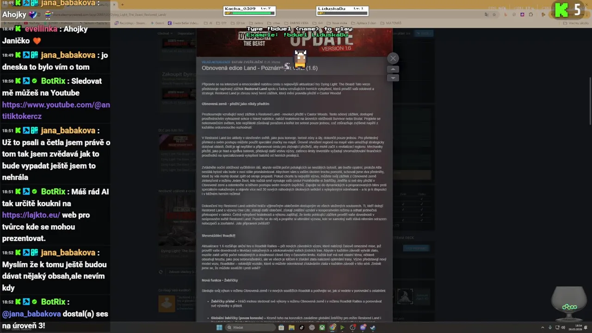Viewport: 592px width, 333px height.
Task: Open Windows notification bell icon
Action: click(586, 327)
